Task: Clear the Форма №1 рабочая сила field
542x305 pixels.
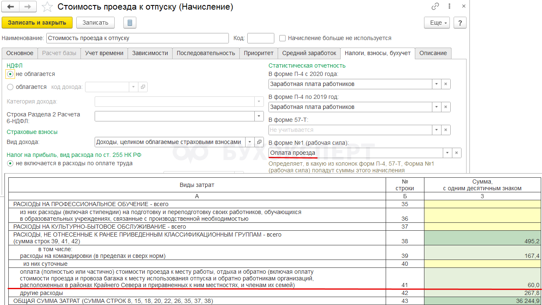Action: [x=457, y=153]
